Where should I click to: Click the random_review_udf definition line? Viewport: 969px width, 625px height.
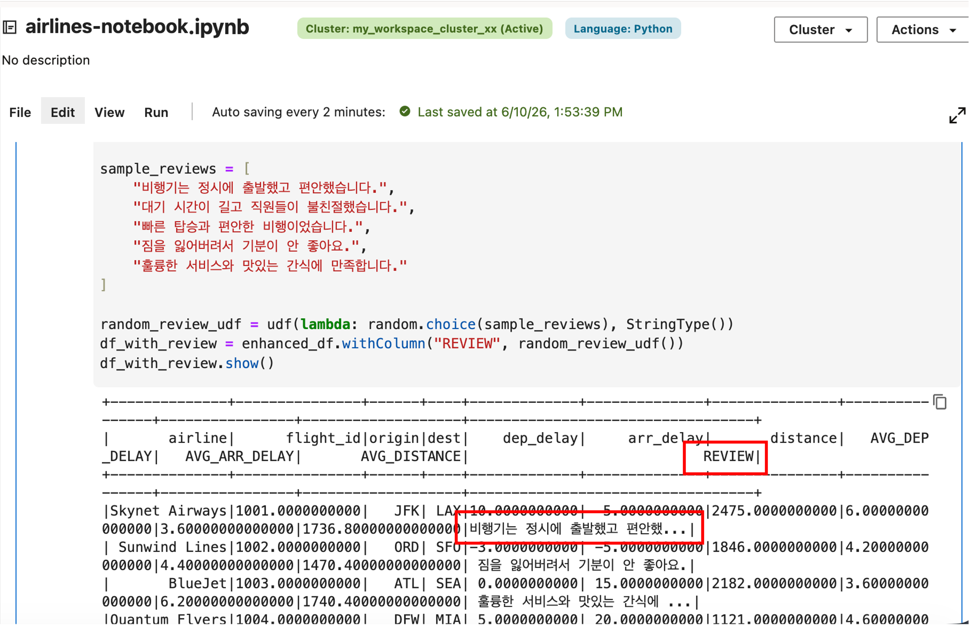click(x=417, y=324)
